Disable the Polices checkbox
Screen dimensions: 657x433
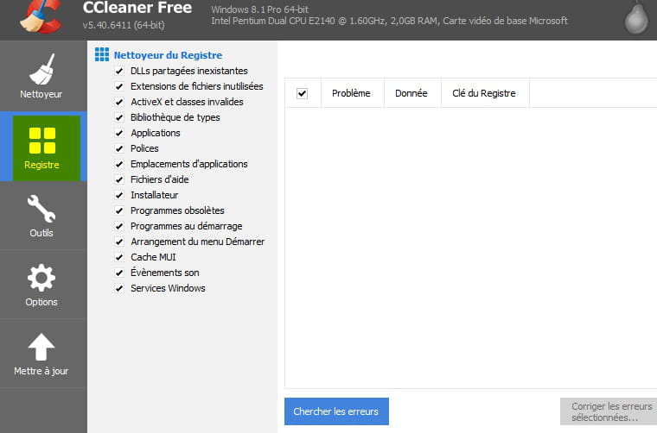click(x=119, y=148)
